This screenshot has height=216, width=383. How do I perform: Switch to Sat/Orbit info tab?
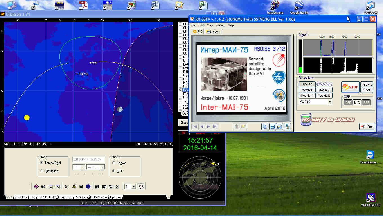click(x=47, y=197)
